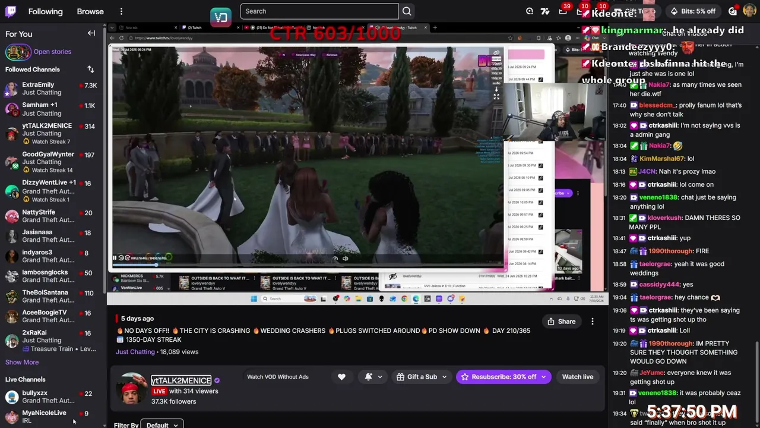Click kloverkush username in chat

point(664,218)
